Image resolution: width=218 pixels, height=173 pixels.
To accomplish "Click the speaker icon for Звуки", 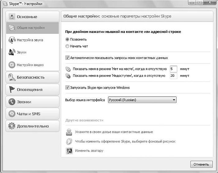I will click(x=12, y=52).
